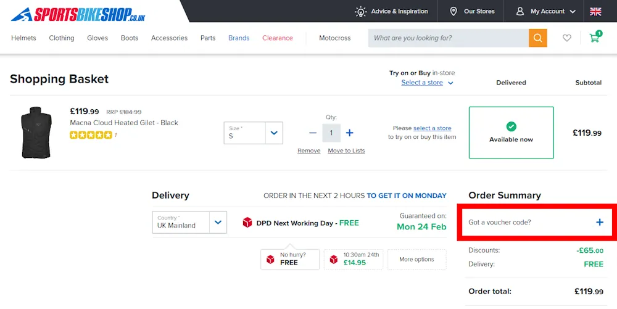Open the Clearance menu
The image size is (617, 309).
[x=278, y=38]
